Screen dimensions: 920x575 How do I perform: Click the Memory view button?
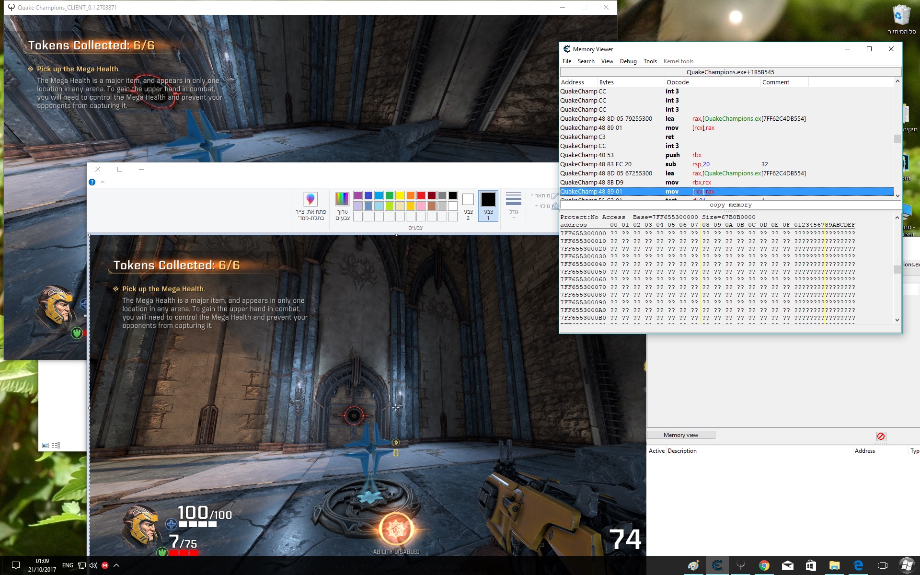tap(680, 435)
